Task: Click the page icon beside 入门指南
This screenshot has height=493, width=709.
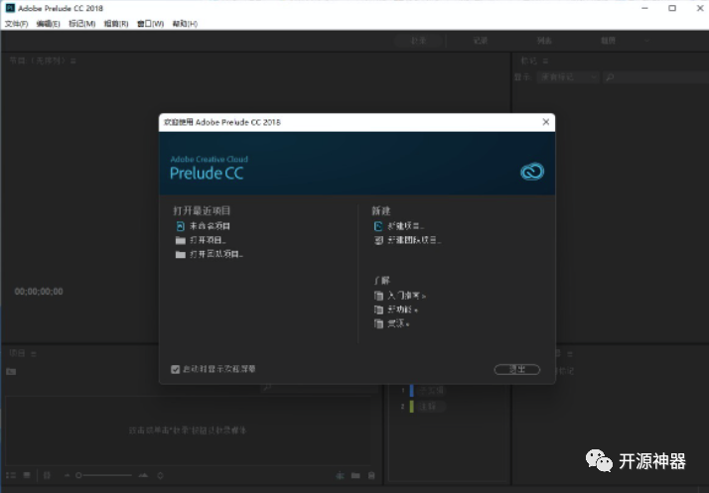Action: point(378,296)
